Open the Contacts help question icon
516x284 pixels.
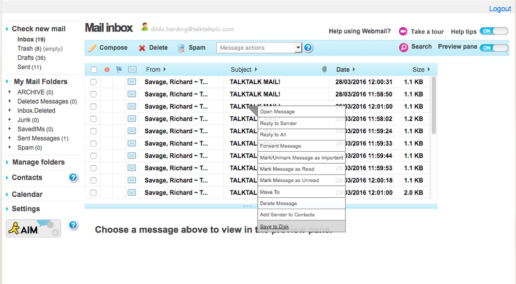[x=73, y=178]
